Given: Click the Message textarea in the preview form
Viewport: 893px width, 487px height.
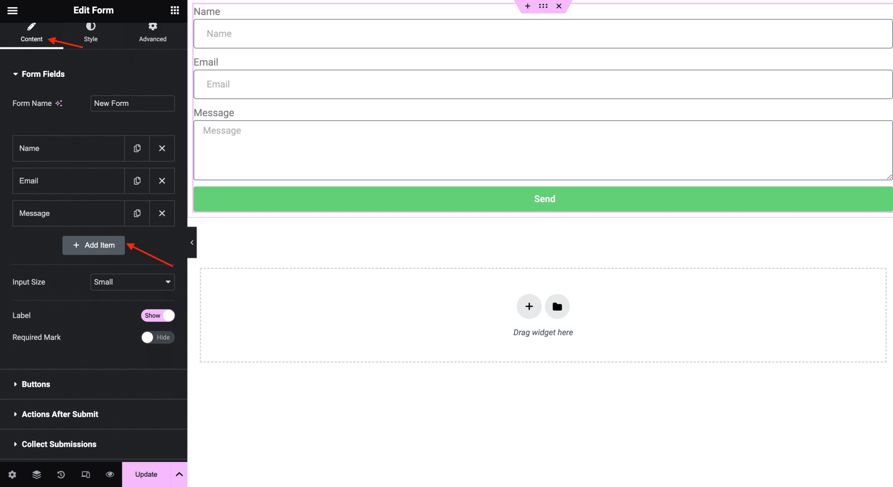Looking at the screenshot, I should pos(543,150).
